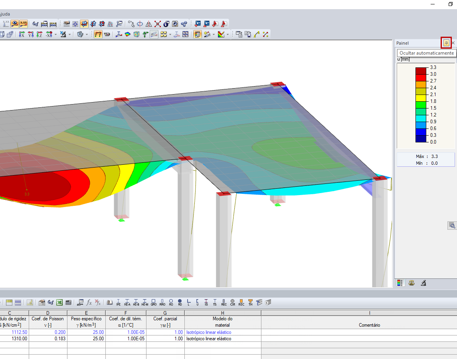Set view in Z direction
This screenshot has width=457, height=359.
(x=40, y=34)
